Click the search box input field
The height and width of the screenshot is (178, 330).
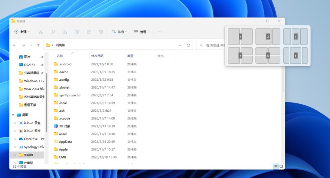(214, 45)
